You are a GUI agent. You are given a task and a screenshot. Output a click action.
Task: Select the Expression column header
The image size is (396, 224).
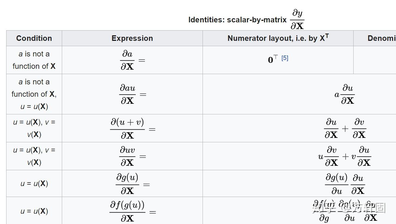[x=132, y=38]
